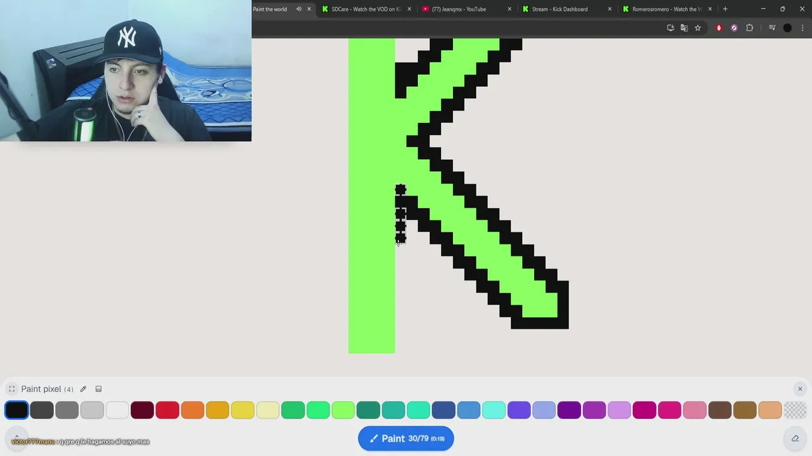The image size is (812, 456).
Task: Close the Stream Kick Dashboard tab
Action: tap(610, 9)
